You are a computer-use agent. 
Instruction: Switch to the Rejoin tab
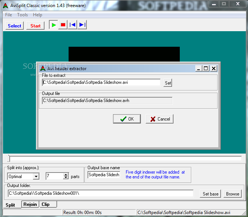tap(30, 204)
